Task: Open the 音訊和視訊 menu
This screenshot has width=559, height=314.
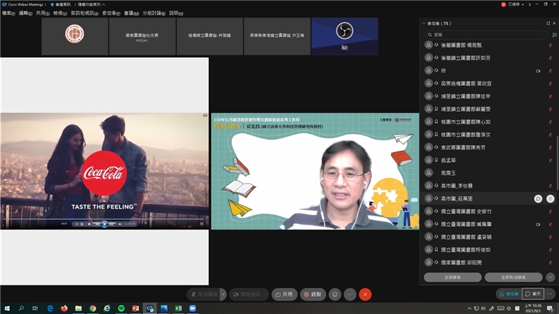Action: 85,13
